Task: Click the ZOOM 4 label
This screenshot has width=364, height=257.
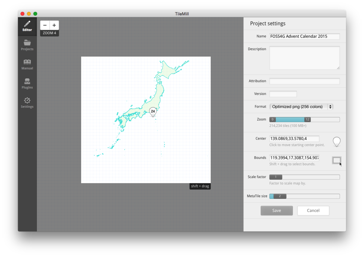Action: click(x=49, y=33)
